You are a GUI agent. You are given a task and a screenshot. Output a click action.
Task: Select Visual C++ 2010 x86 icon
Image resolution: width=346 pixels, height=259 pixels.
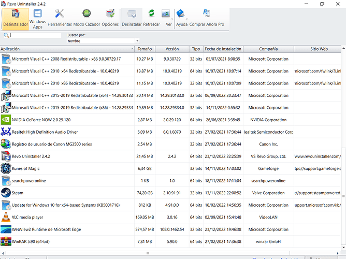coord(6,83)
